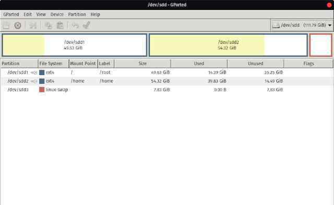The image size is (334, 205).
Task: Sort by the Used column header
Action: (199, 64)
